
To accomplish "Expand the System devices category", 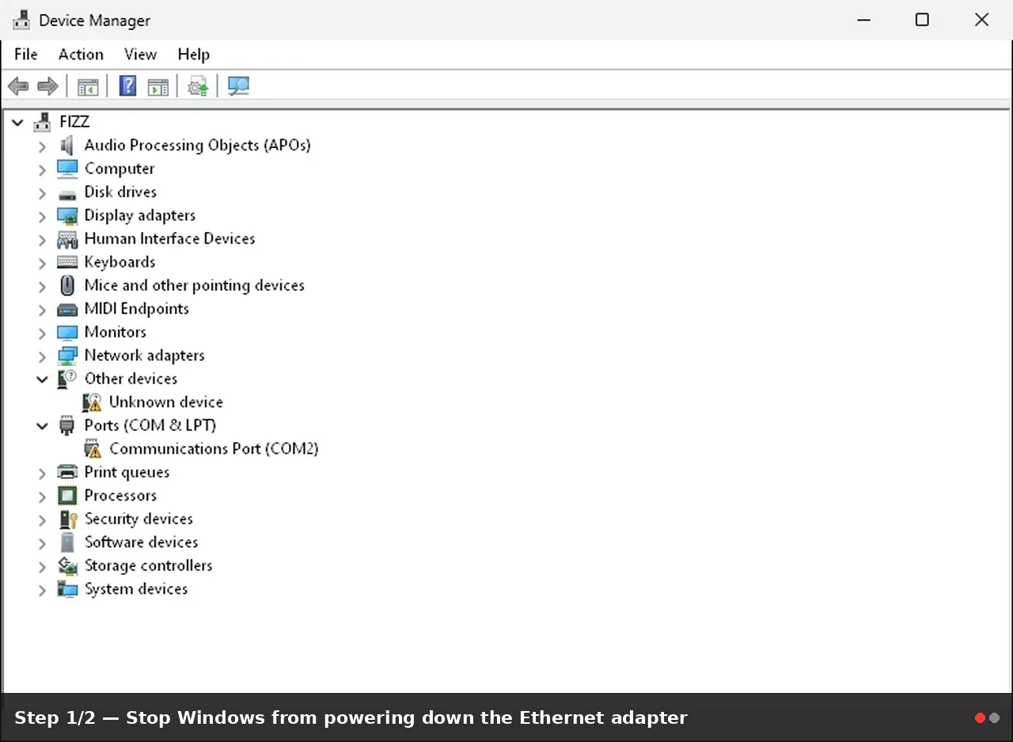I will tap(42, 589).
